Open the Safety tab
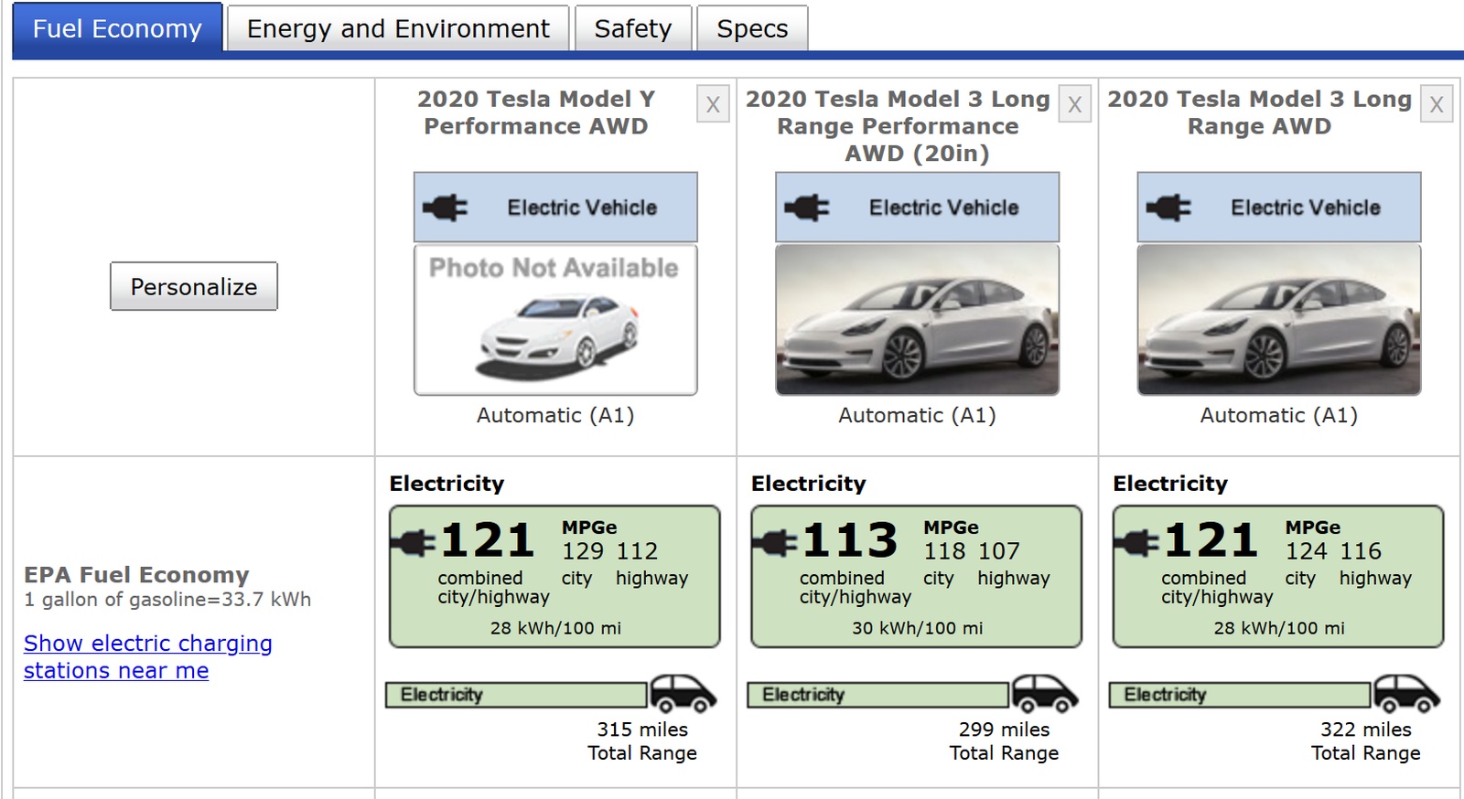The width and height of the screenshot is (1464, 799). 632,28
